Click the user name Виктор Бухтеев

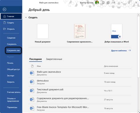(87, 3)
